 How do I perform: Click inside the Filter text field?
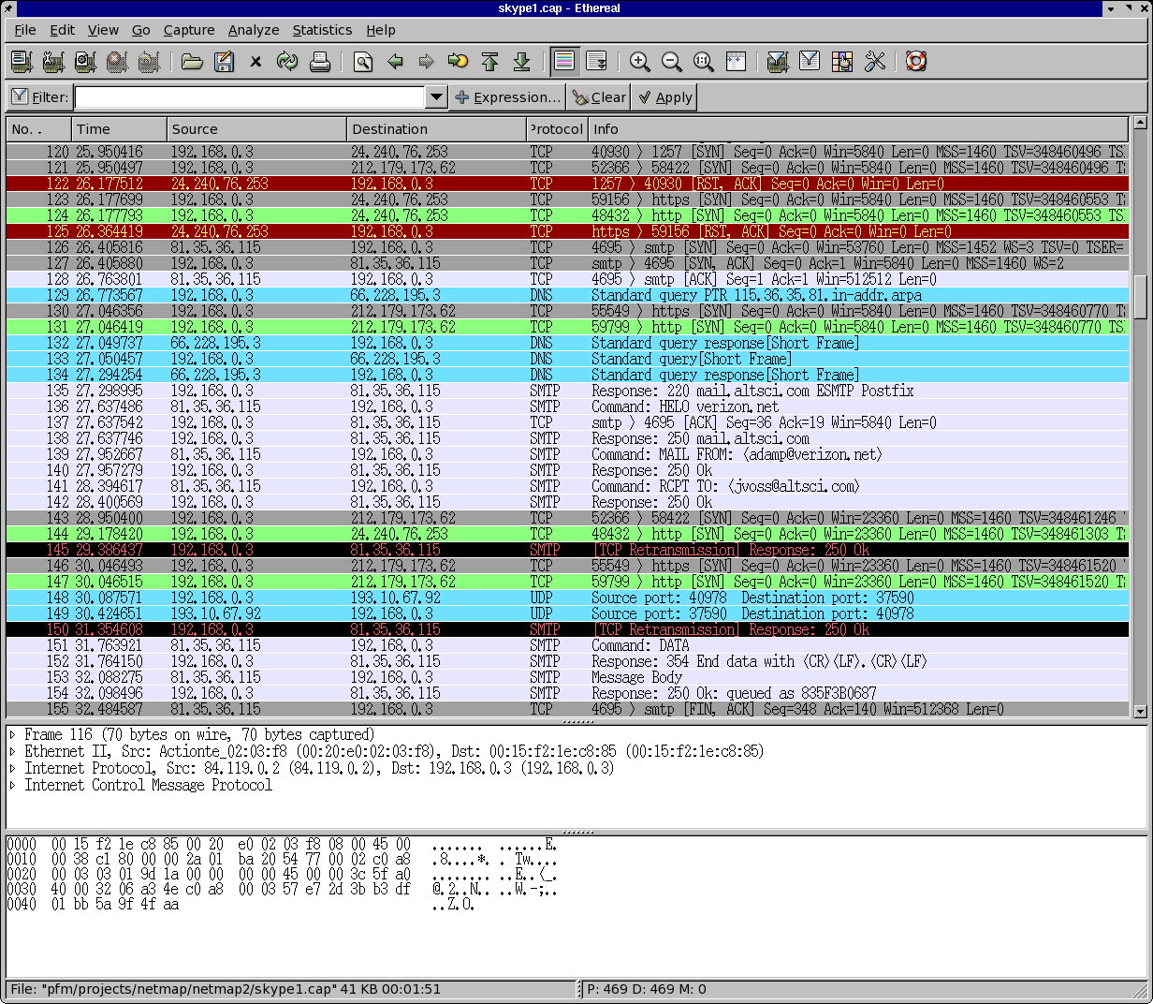click(x=249, y=97)
